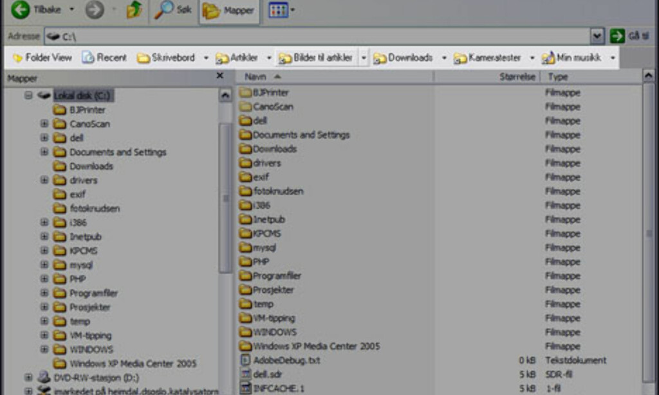Expand Documents and Settings tree node

[44, 152]
